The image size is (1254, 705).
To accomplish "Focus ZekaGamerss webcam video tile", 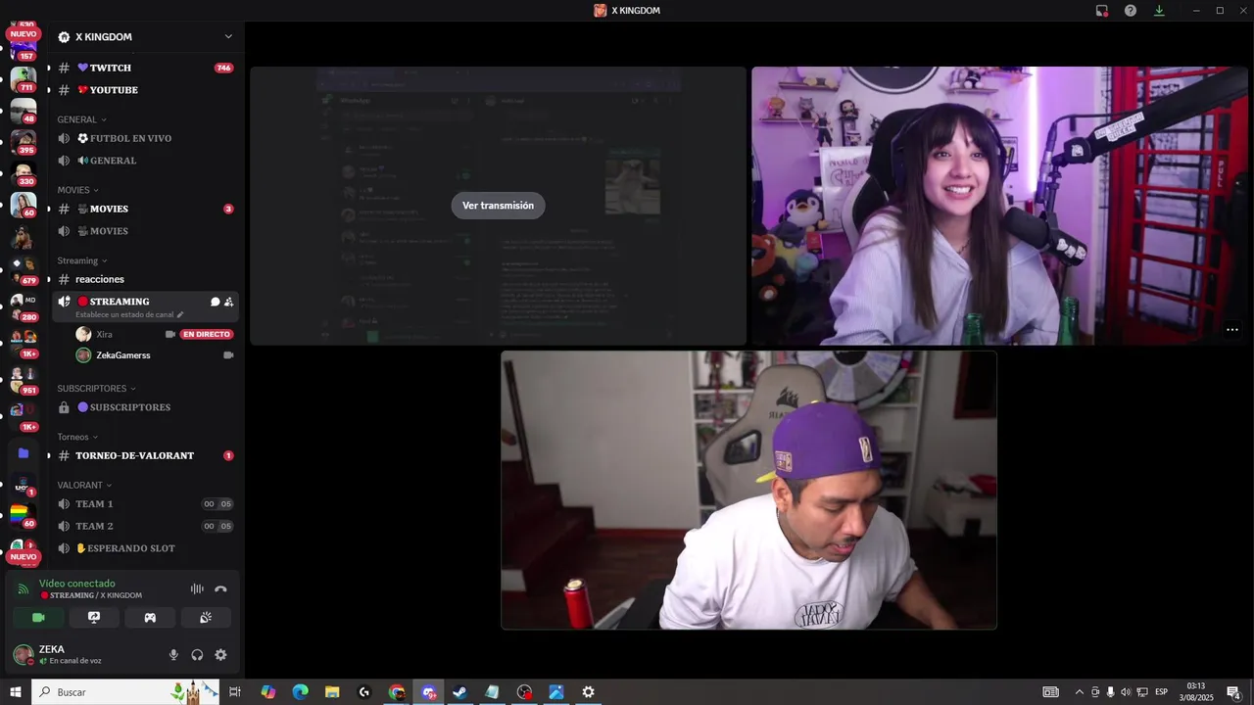I will pos(748,490).
